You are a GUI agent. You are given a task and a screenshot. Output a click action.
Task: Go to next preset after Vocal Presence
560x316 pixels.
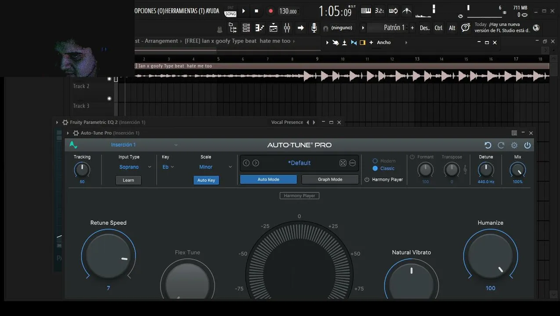tap(314, 122)
